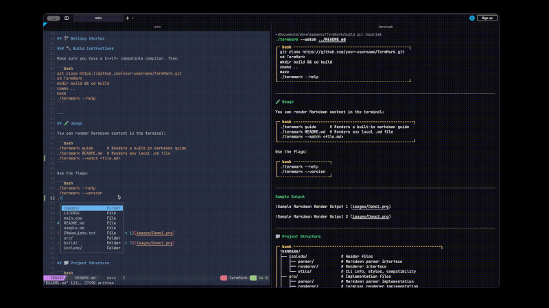Choose build/ folder in the completion popup
This screenshot has width=549, height=308.
click(92, 243)
